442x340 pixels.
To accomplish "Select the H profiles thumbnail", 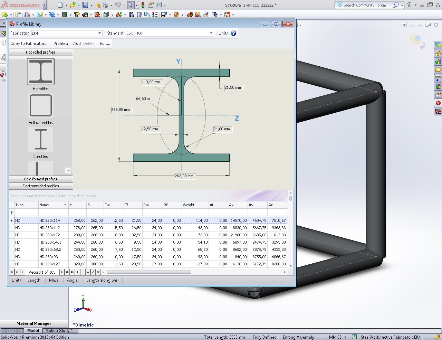I will tap(41, 72).
